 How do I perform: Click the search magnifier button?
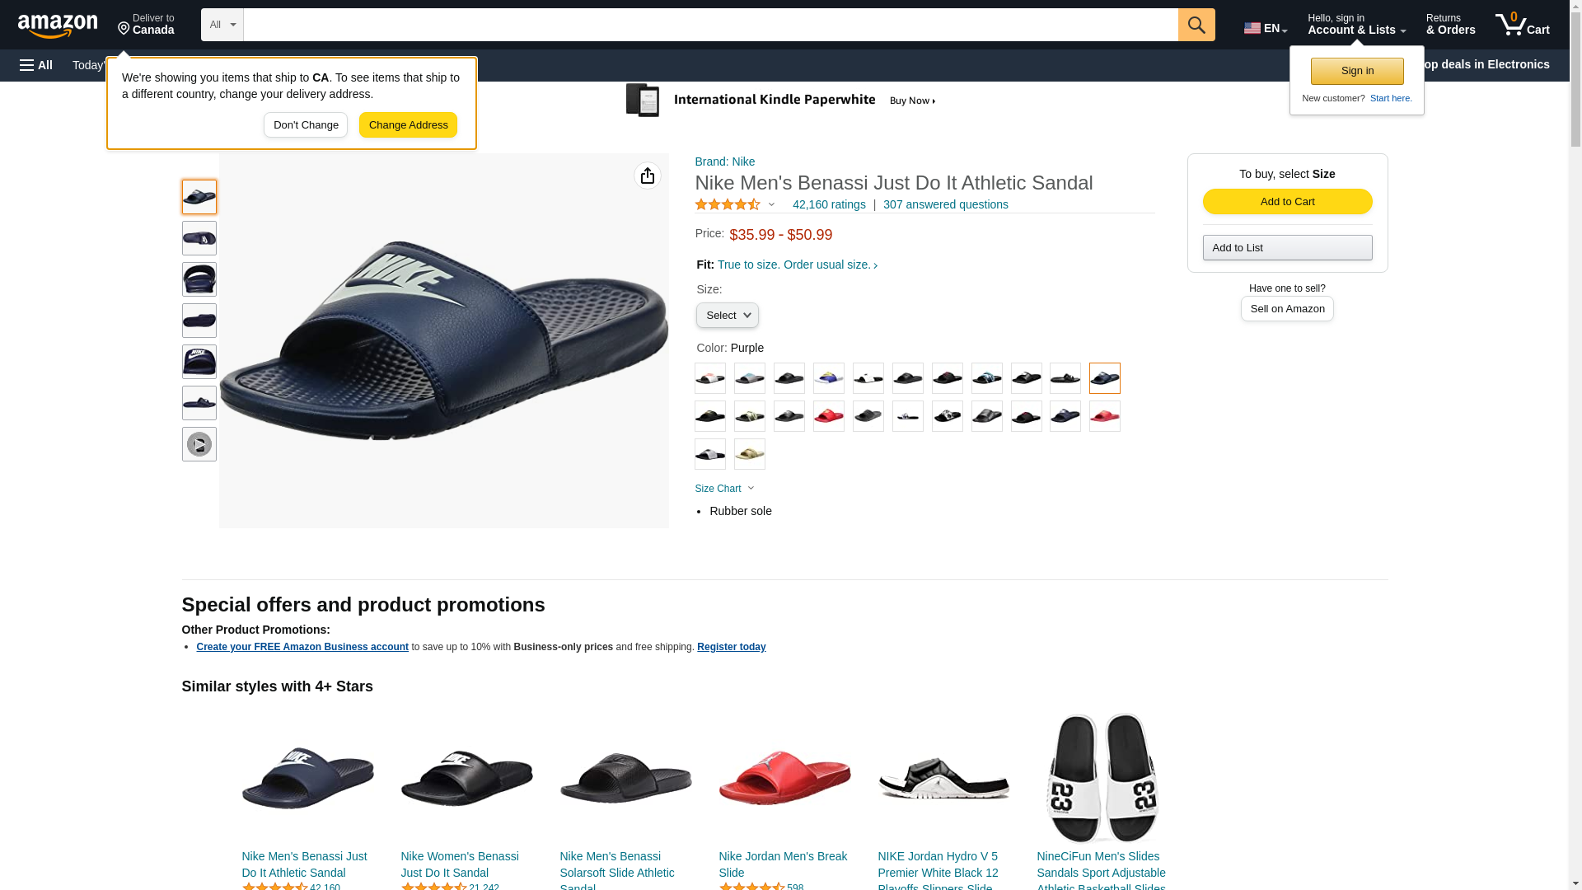point(1196,25)
